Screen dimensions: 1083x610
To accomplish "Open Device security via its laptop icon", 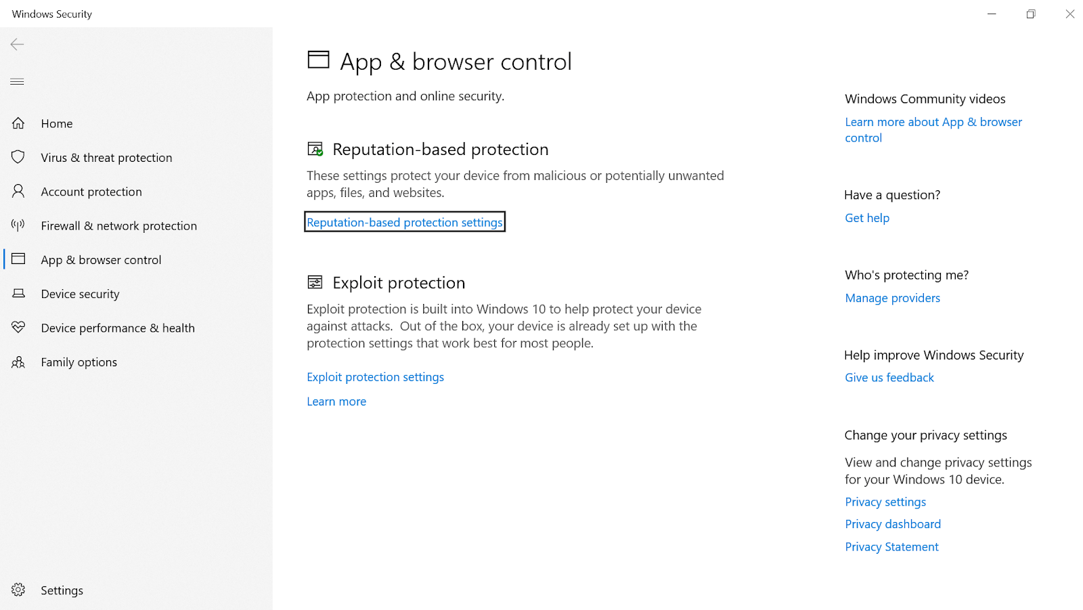I will [x=18, y=293].
